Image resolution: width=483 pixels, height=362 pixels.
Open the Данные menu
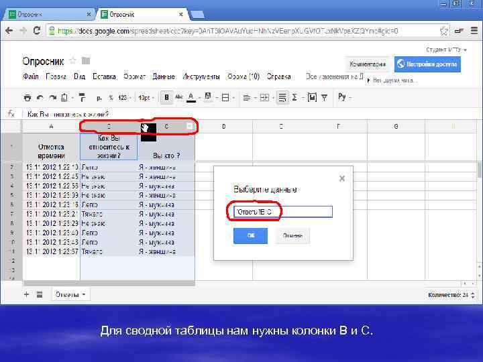[164, 76]
